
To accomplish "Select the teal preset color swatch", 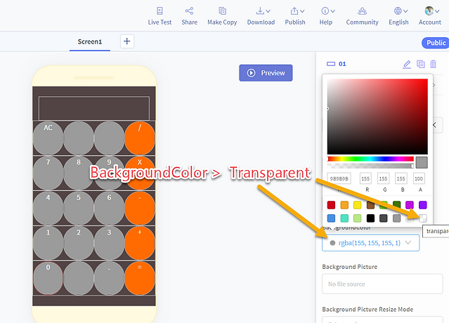I will 344,218.
